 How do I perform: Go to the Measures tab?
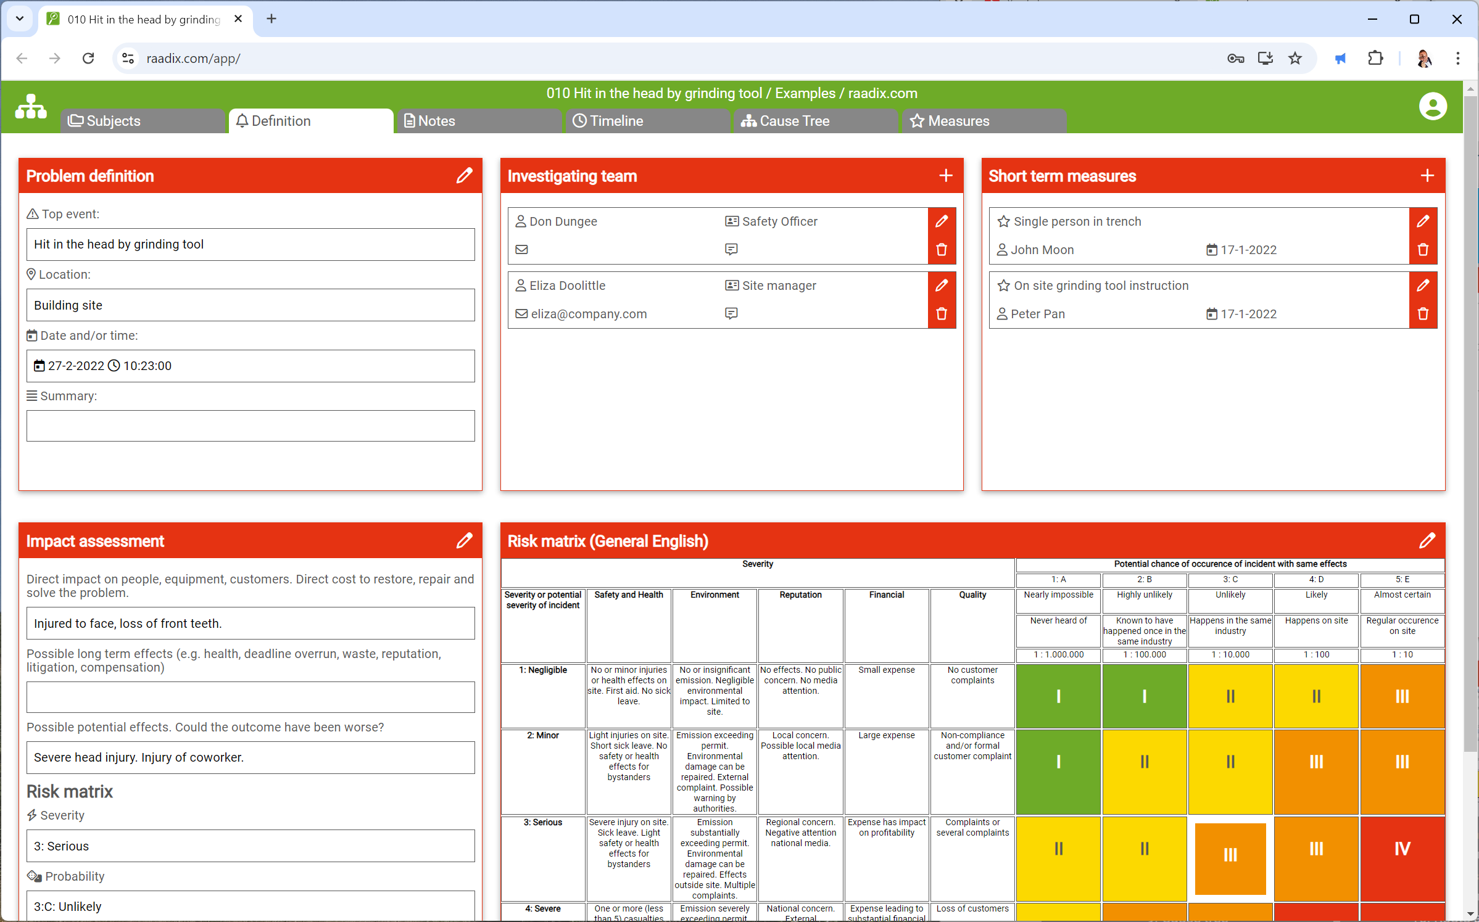984,121
